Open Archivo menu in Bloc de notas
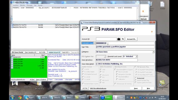The width and height of the screenshot is (178, 100). coord(16,5)
